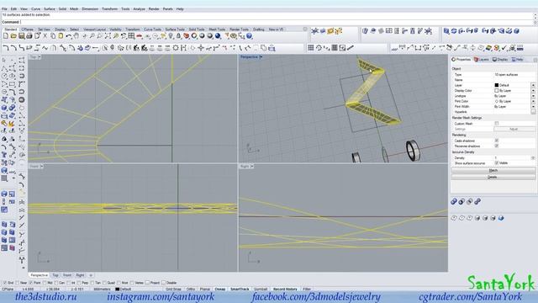
Task: Open the Analyze menu
Action: tap(139, 9)
